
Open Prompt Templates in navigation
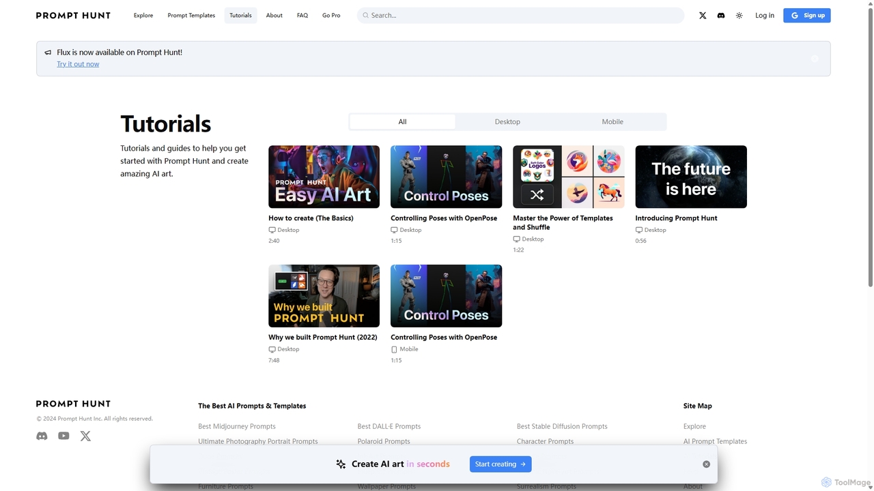coord(191,15)
